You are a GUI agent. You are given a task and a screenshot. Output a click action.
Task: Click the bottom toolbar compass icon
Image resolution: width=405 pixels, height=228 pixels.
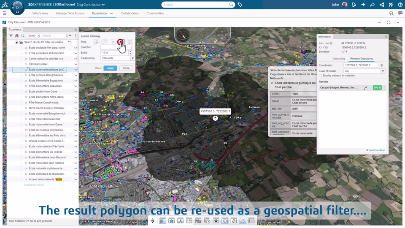[x=242, y=220]
